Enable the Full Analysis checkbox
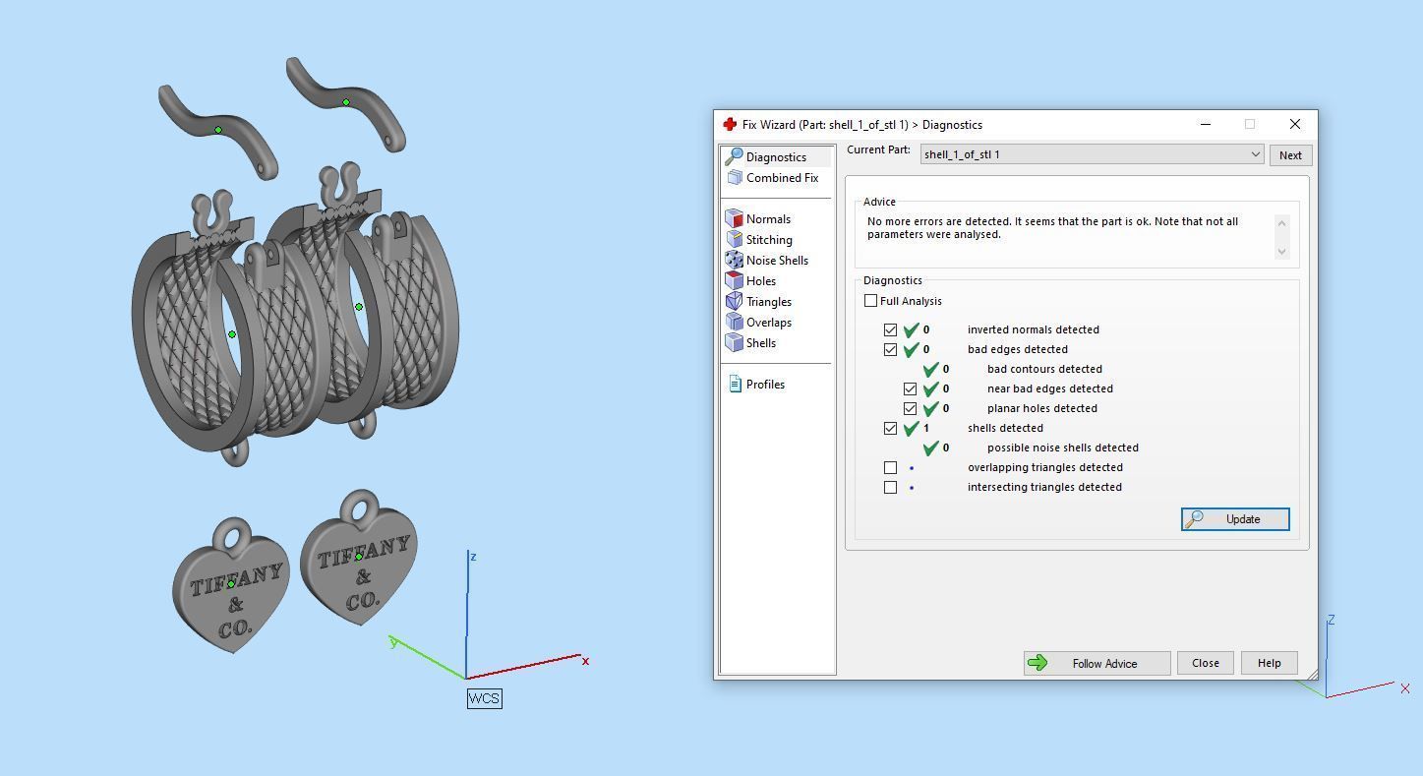 coord(870,301)
